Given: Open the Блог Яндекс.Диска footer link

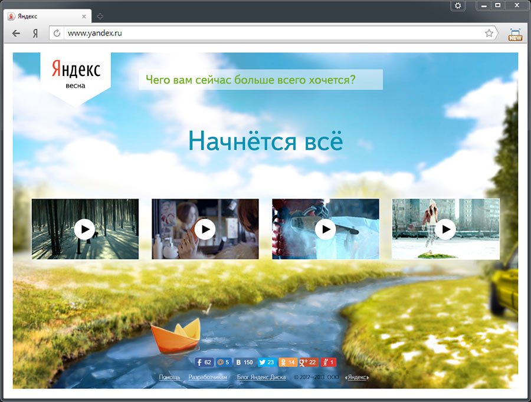Looking at the screenshot, I should pos(261,377).
